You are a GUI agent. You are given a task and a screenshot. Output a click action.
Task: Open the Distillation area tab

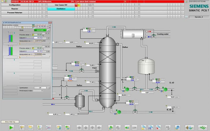tap(61, 9)
